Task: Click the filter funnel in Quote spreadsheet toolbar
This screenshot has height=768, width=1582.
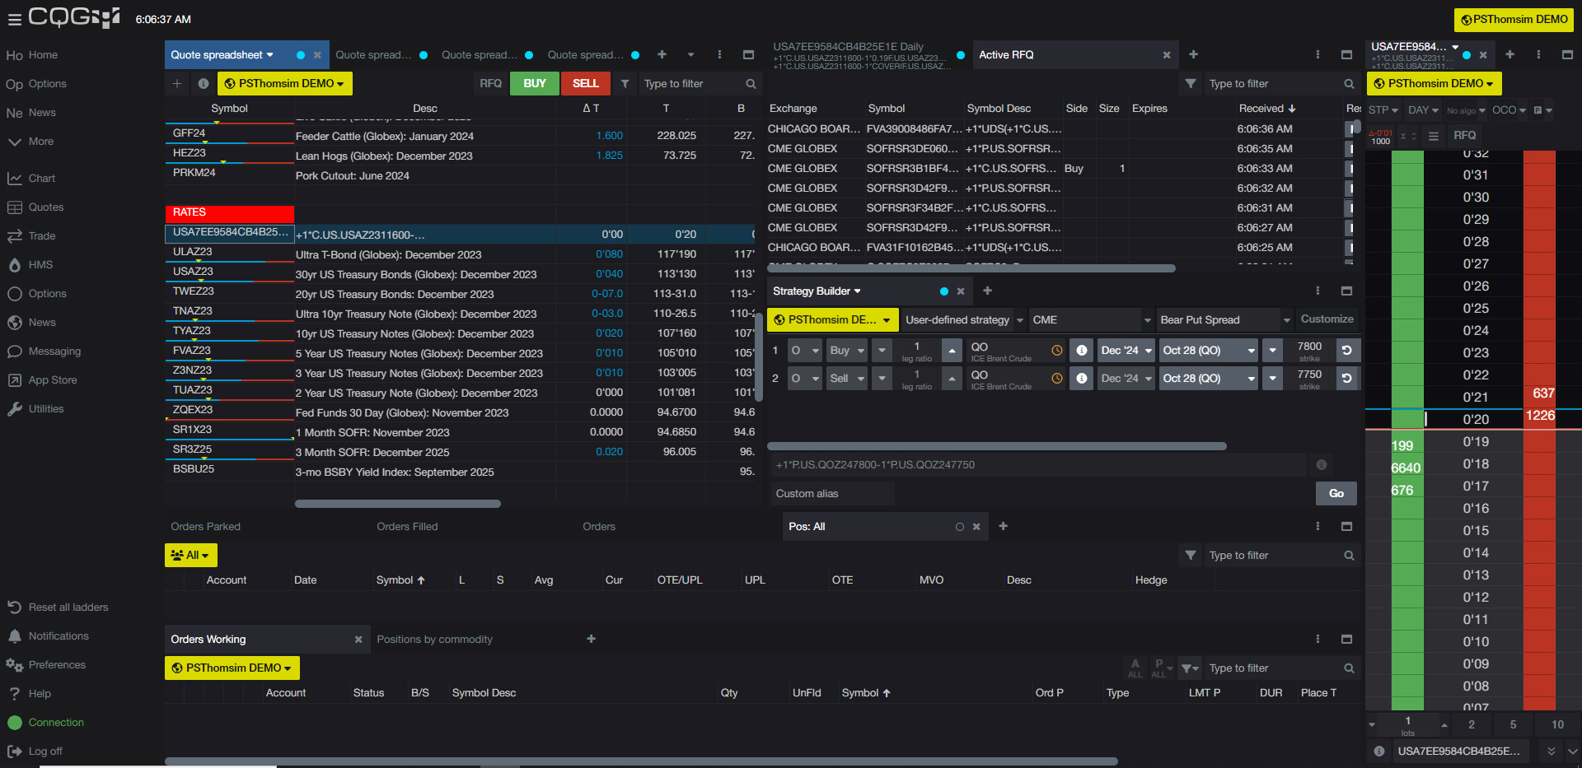Action: (625, 84)
